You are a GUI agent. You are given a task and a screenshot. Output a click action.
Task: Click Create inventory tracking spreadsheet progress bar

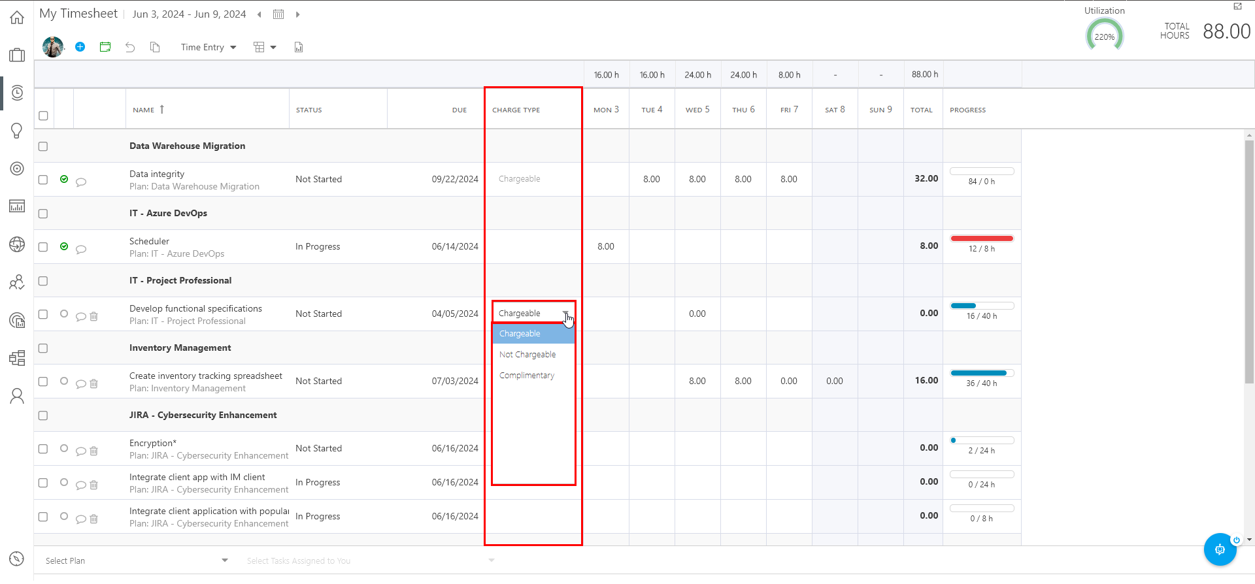(982, 373)
